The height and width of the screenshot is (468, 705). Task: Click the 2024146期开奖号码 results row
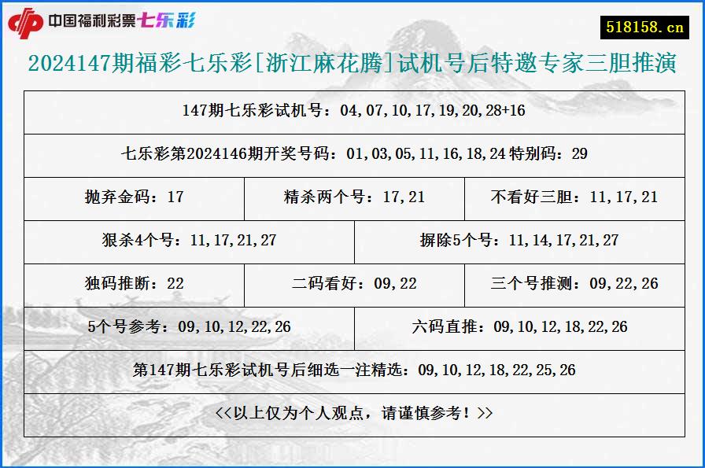(x=352, y=155)
